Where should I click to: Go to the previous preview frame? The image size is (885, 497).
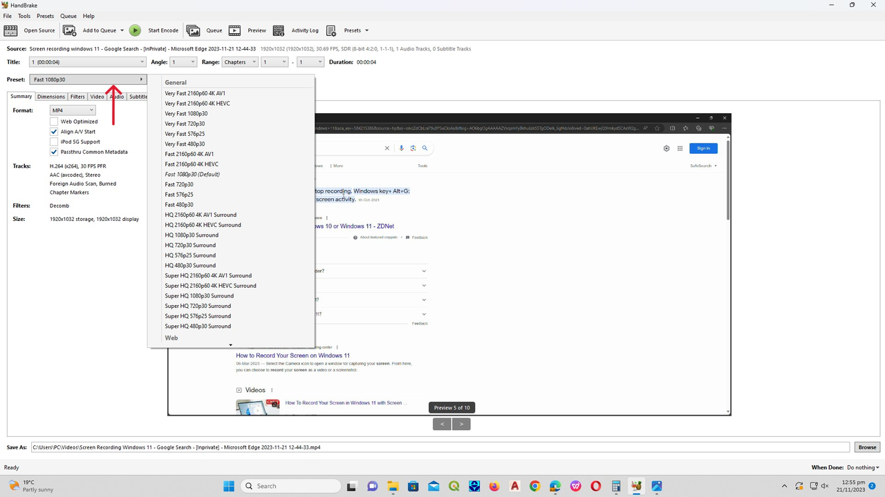coord(442,424)
